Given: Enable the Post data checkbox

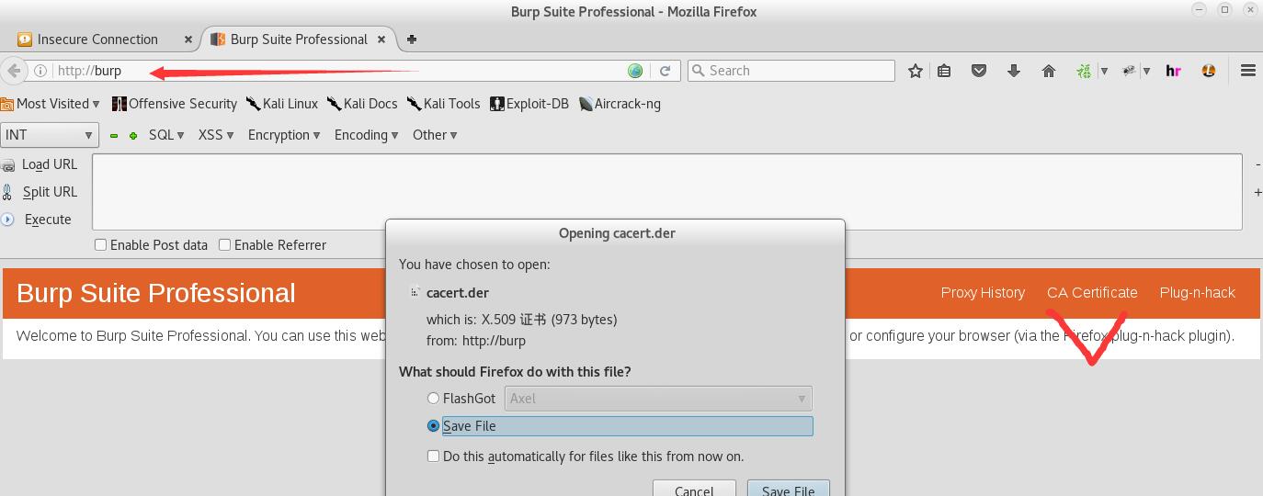Looking at the screenshot, I should click(x=101, y=245).
